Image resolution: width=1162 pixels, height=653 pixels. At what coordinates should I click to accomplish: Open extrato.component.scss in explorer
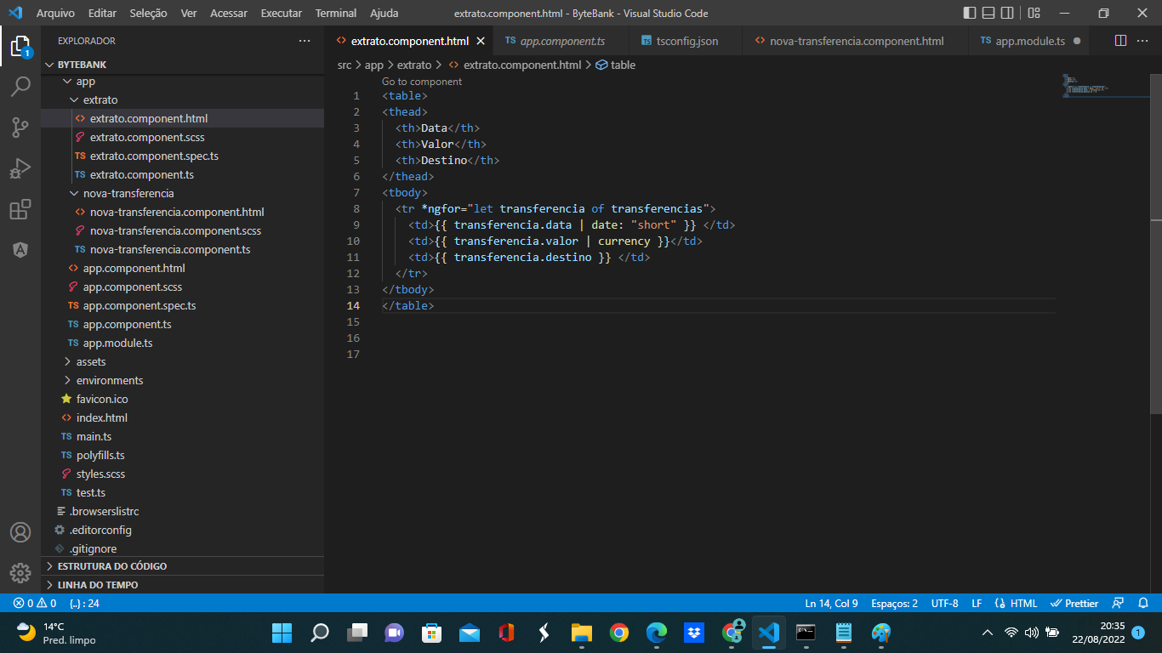click(x=182, y=138)
